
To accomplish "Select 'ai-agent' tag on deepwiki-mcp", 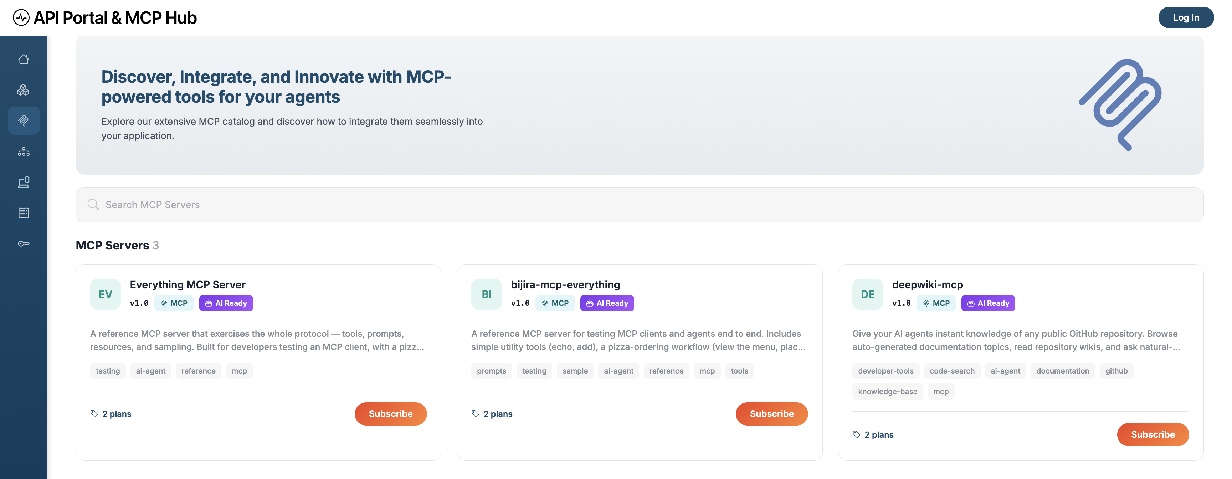I will 1005,371.
